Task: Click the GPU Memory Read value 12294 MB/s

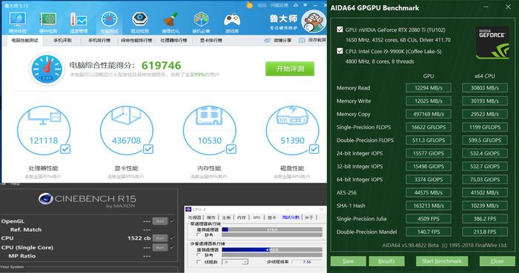Action: click(x=429, y=88)
